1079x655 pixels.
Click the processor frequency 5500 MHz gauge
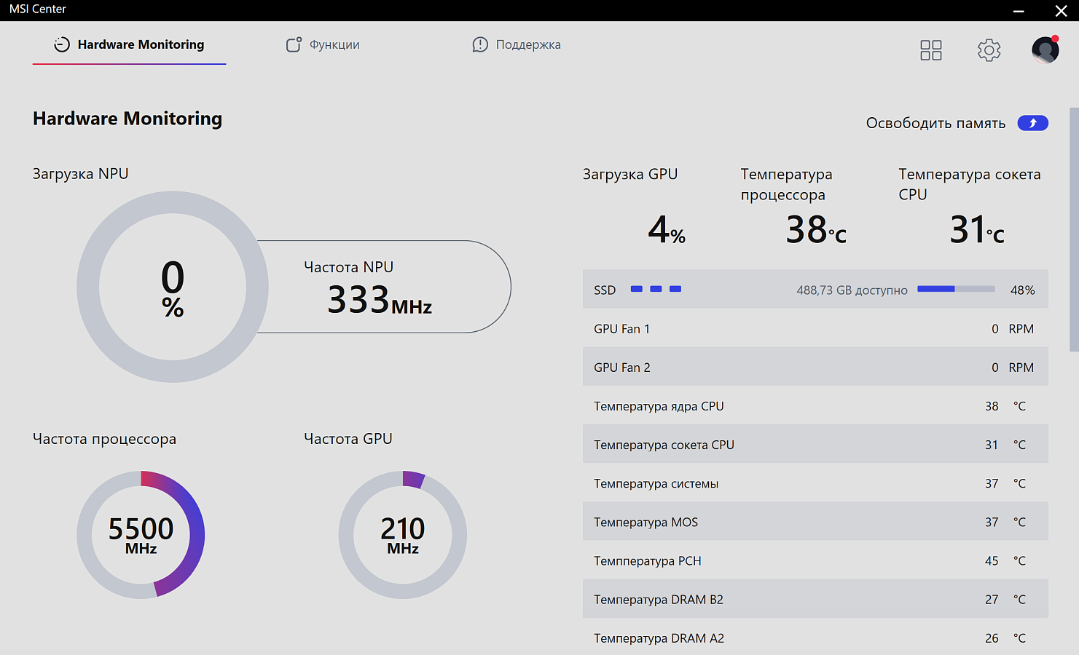[141, 535]
